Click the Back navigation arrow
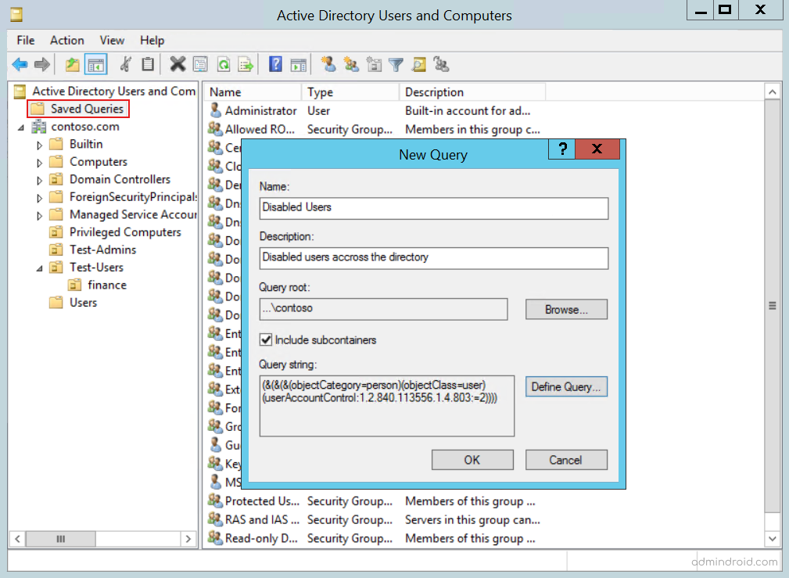Viewport: 789px width, 578px height. (x=20, y=64)
